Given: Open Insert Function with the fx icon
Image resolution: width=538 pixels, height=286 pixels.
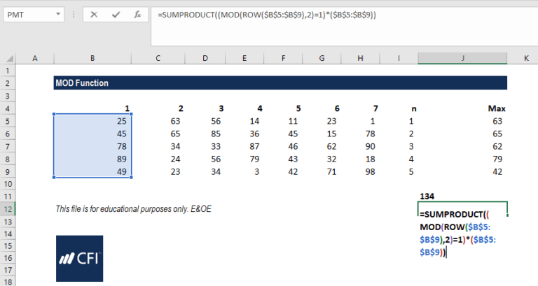Looking at the screenshot, I should pos(137,15).
